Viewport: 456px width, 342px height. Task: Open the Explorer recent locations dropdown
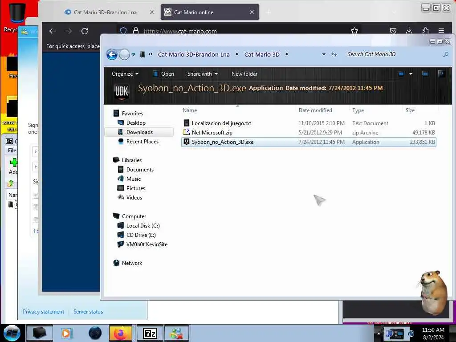pos(134,55)
